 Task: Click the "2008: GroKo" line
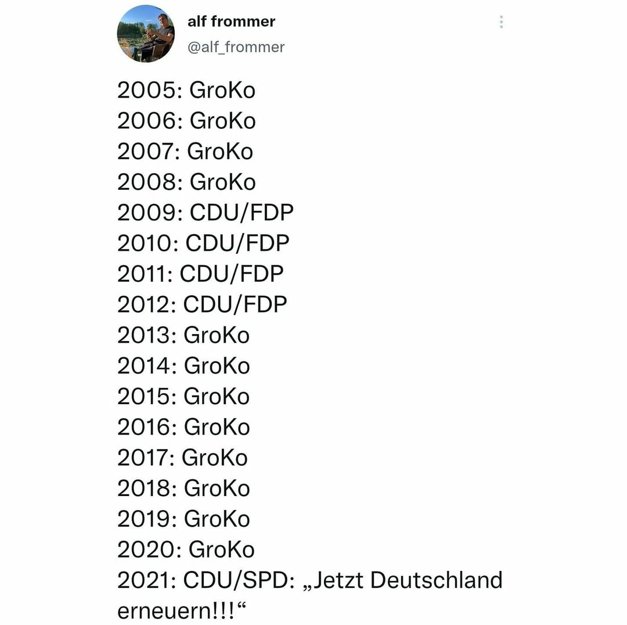point(186,182)
